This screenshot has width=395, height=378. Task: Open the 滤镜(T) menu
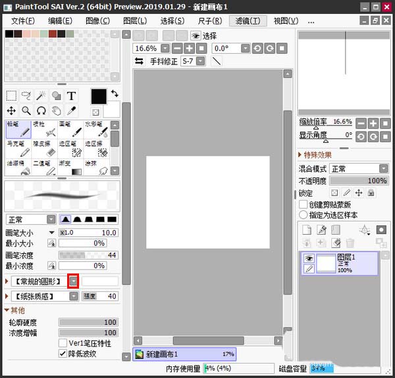coord(248,21)
